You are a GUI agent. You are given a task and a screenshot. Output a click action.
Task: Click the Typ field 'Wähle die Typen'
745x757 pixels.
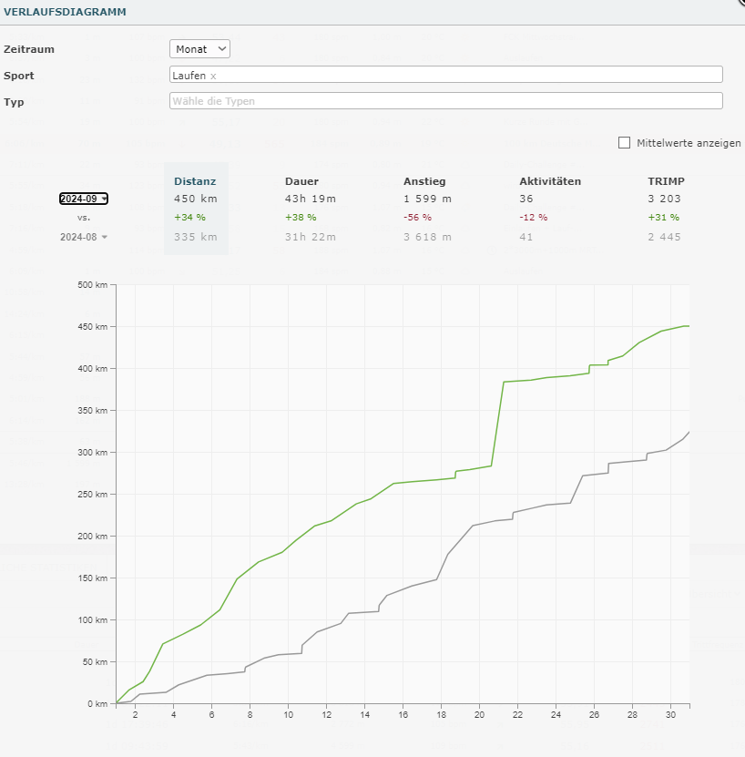445,101
